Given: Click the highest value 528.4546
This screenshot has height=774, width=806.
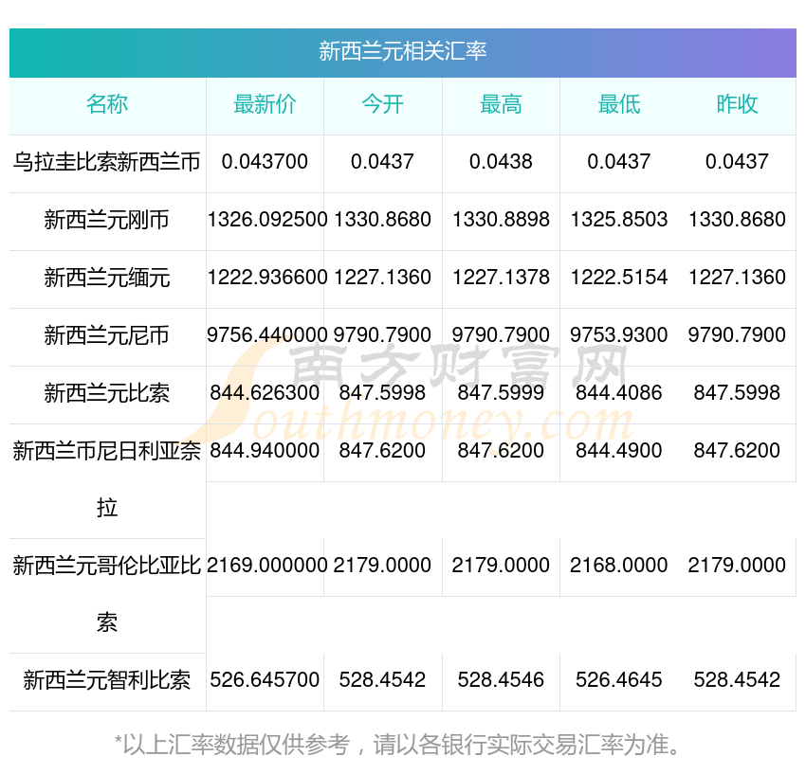Looking at the screenshot, I should point(501,680).
